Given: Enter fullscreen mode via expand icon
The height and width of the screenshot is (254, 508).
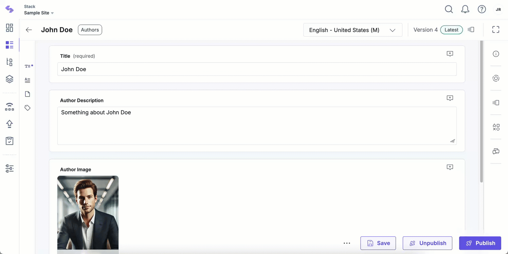Looking at the screenshot, I should 496,30.
